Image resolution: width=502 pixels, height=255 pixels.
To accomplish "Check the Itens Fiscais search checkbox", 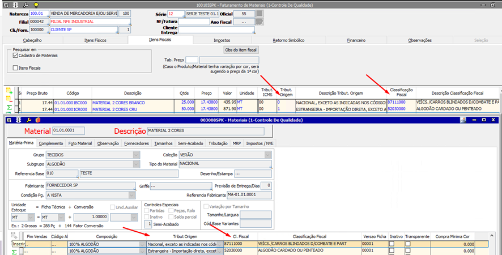I will click(x=15, y=68).
